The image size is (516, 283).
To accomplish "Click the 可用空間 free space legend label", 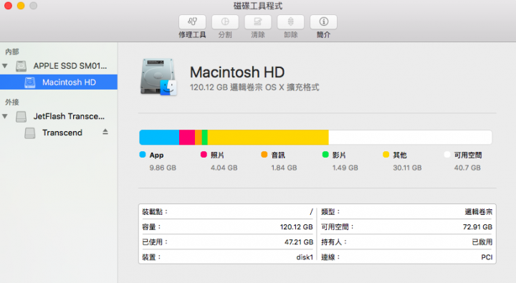I will 468,155.
